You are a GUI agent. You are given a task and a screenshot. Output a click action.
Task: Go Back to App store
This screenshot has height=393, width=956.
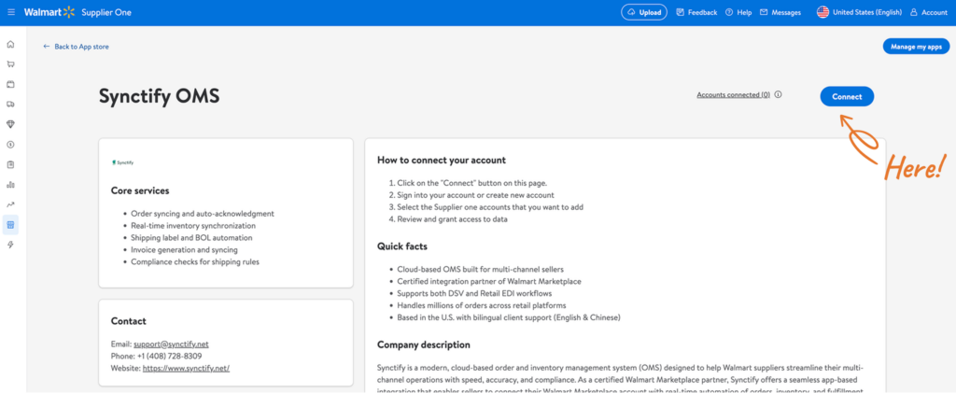[x=77, y=47]
